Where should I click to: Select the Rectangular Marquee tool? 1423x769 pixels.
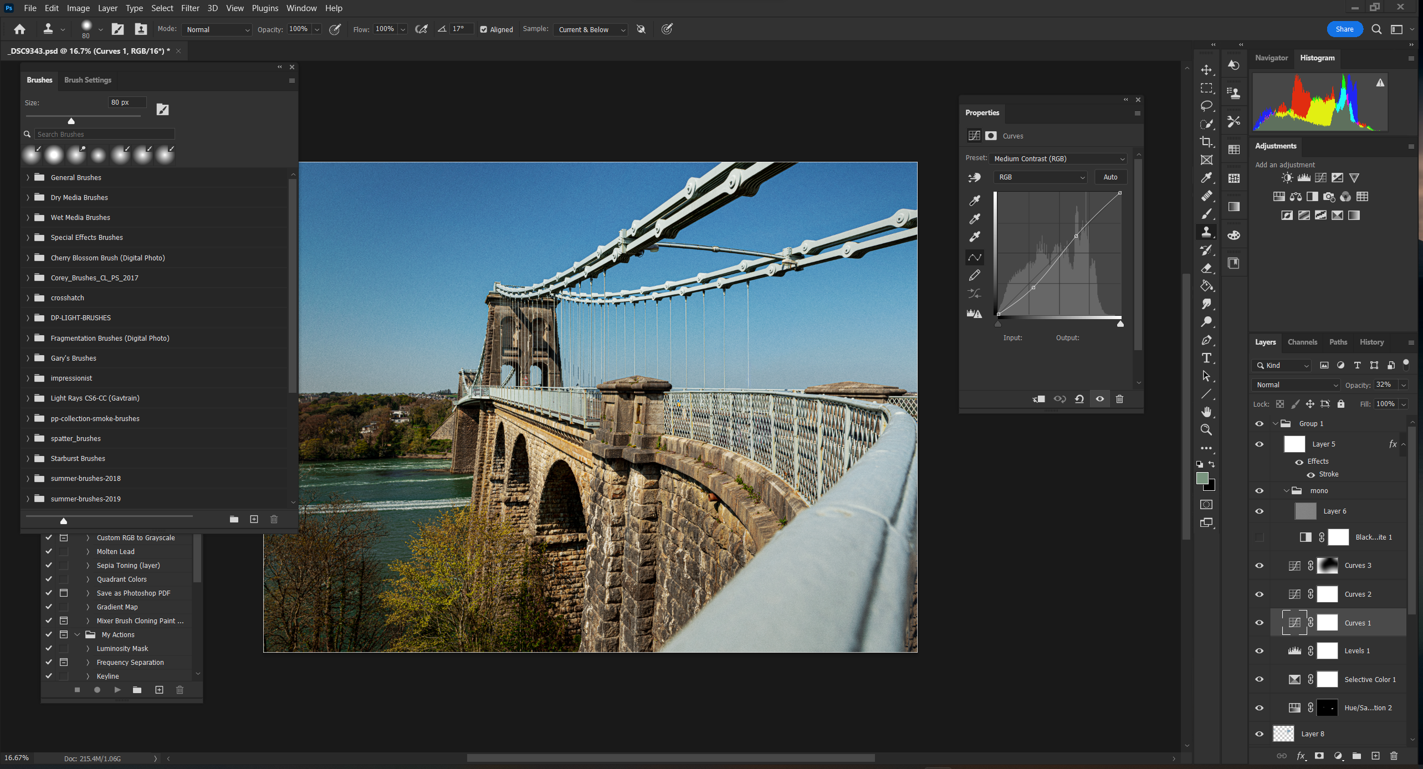click(x=1206, y=88)
